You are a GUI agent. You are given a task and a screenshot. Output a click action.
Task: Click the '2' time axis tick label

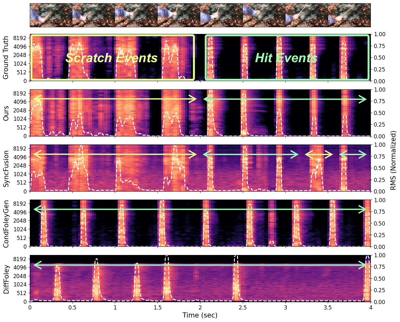click(x=200, y=307)
